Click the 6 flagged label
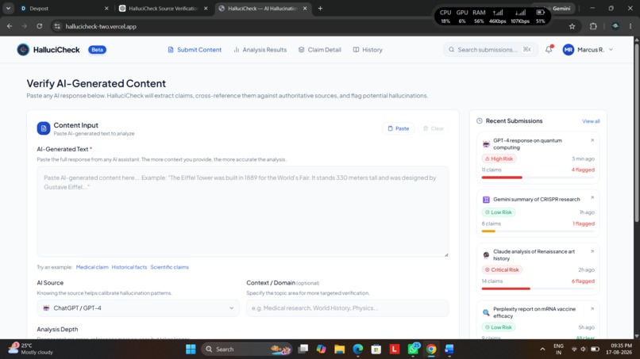The width and height of the screenshot is (640, 359). coord(583,281)
